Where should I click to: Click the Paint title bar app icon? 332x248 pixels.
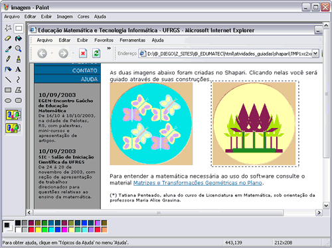pyautogui.click(x=6, y=7)
